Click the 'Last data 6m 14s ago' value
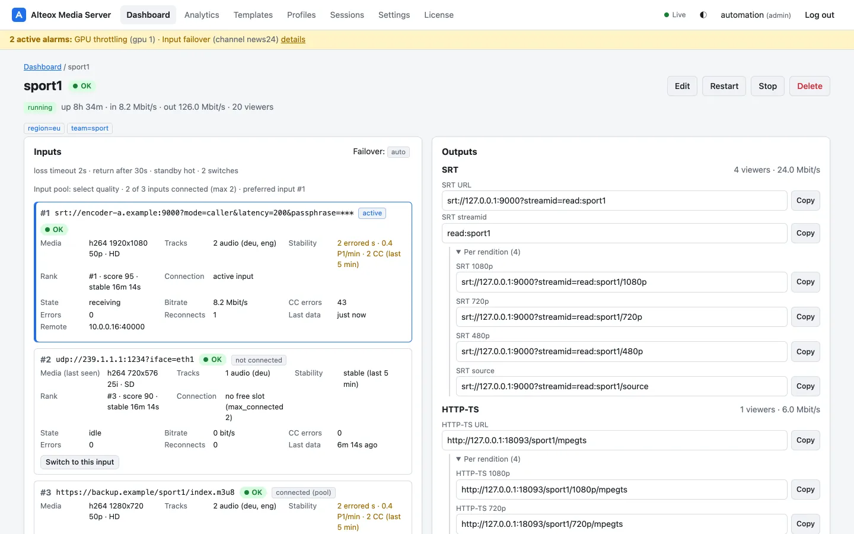Image resolution: width=854 pixels, height=534 pixels. 357,445
